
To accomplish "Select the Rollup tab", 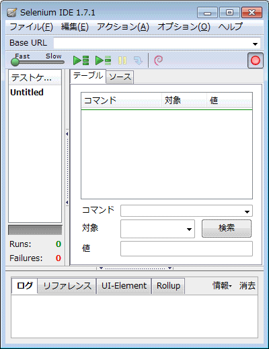I will pyautogui.click(x=168, y=286).
